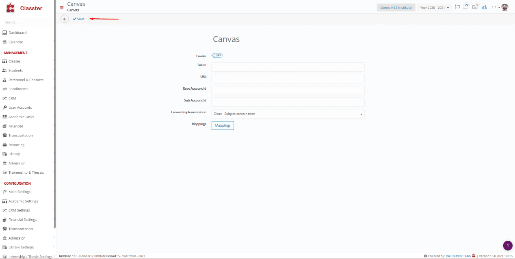Open the envelope messages icon showing 9
Viewport: 515px width, 259px height.
click(x=475, y=7)
